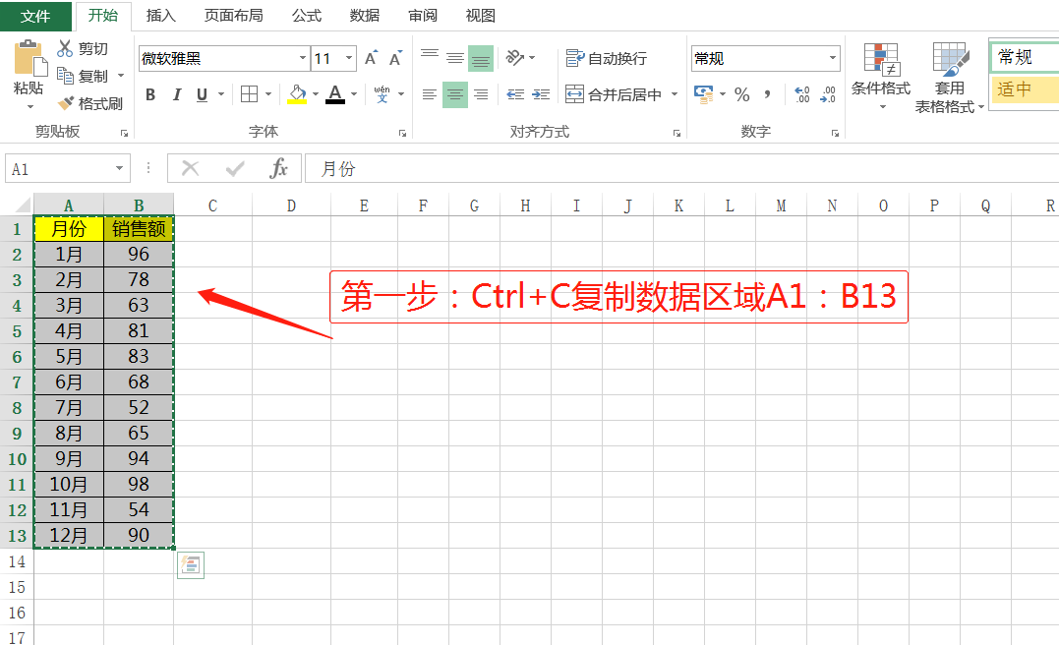The height and width of the screenshot is (645, 1059).
Task: Expand fill color dropdown arrow
Action: tap(316, 94)
